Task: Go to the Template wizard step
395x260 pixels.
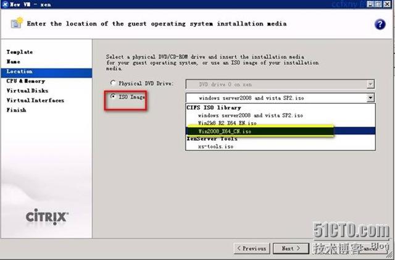Action: pos(20,52)
